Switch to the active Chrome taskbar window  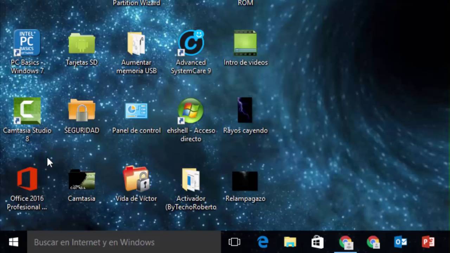(x=345, y=242)
